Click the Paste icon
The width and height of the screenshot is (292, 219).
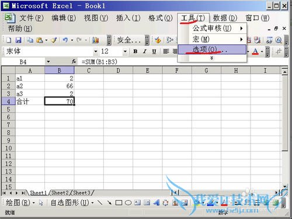click(x=40, y=40)
